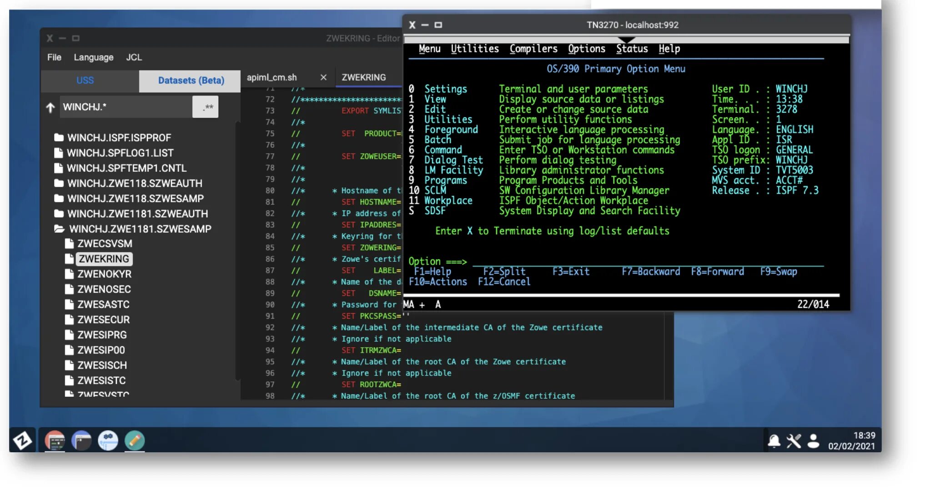925x490 pixels.
Task: Expand WINCHJ.ZWE118.SZWEAUTH dataset
Action: tap(59, 183)
